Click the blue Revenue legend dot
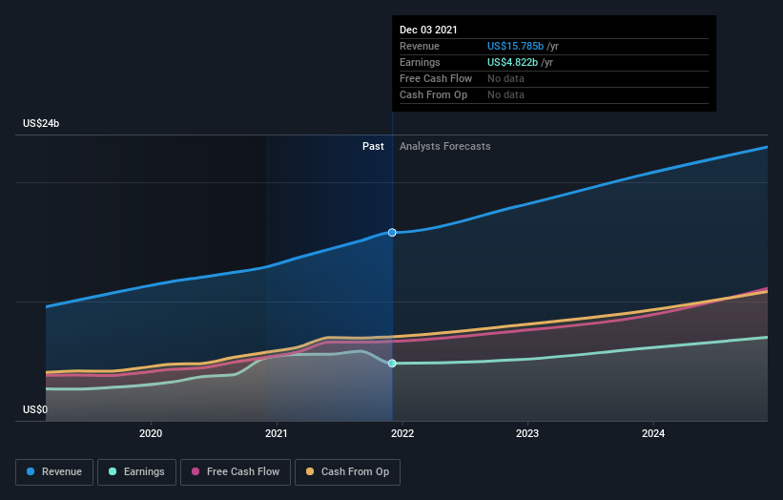 tap(31, 471)
